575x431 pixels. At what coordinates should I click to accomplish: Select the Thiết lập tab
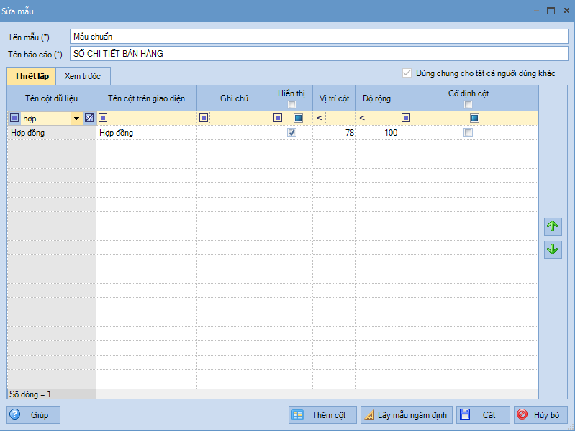(x=32, y=76)
